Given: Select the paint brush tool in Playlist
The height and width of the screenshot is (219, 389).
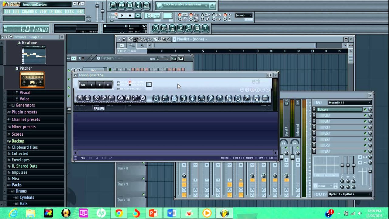Looking at the screenshot, I should click(136, 39).
